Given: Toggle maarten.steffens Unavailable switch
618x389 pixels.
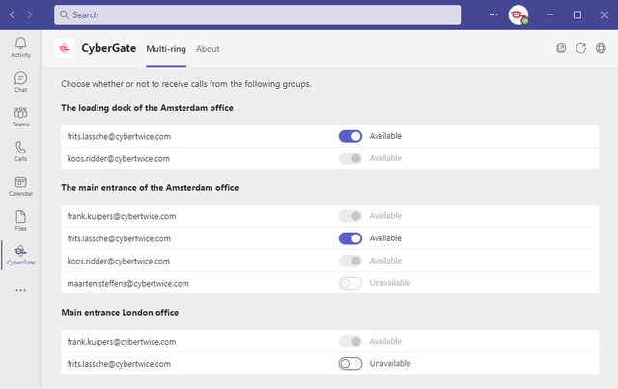Looking at the screenshot, I should tap(350, 283).
